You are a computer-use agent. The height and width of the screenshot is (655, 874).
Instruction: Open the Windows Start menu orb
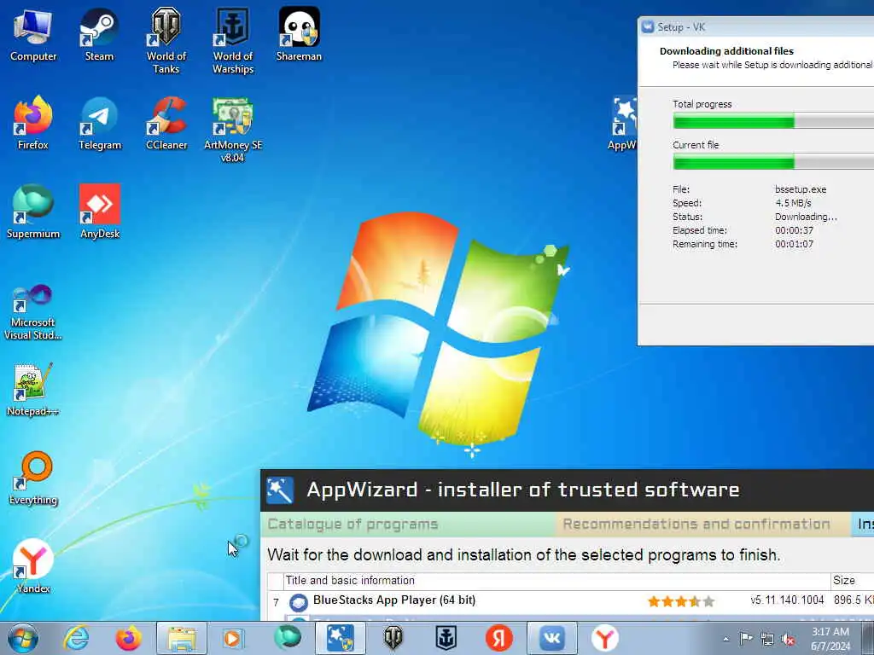(x=23, y=638)
